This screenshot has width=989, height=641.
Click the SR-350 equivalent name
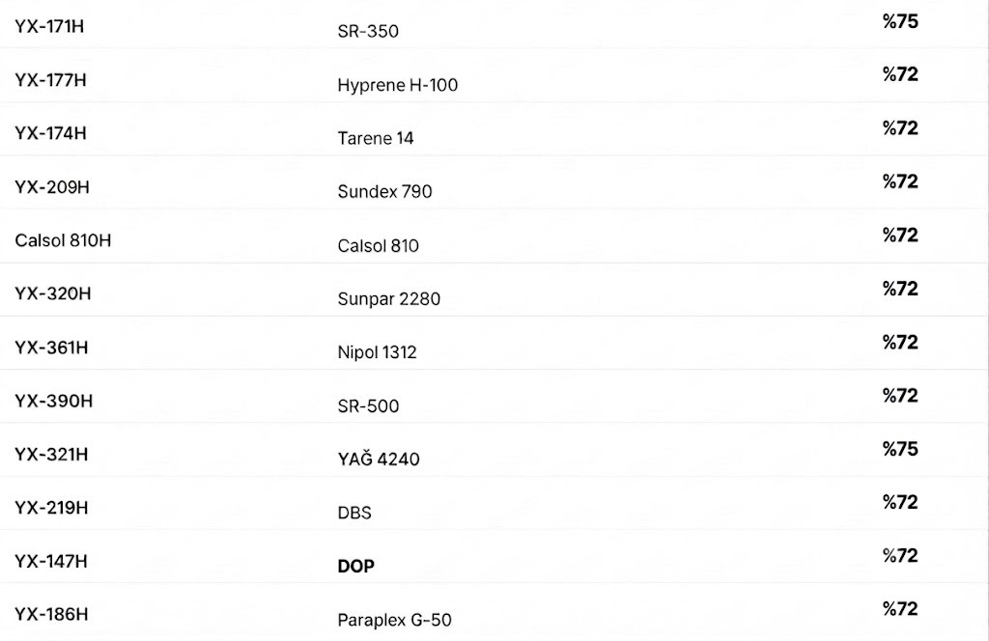[368, 31]
